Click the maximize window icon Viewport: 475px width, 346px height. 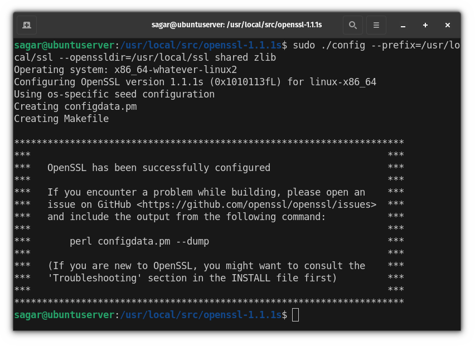point(425,25)
